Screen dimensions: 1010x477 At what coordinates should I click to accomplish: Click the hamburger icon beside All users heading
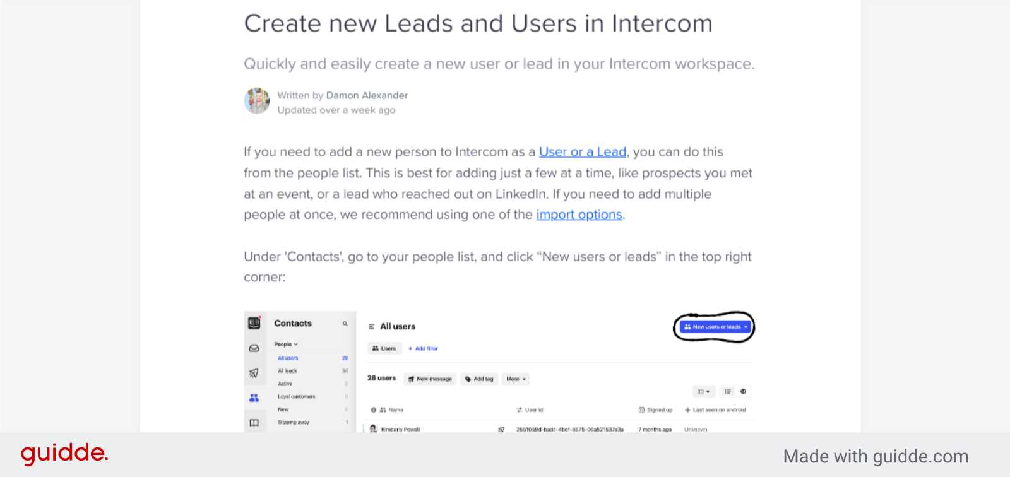371,326
